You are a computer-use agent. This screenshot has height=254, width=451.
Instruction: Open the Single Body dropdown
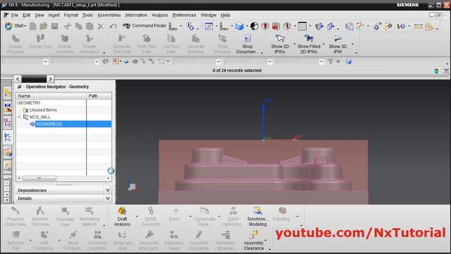[x=321, y=61]
